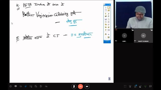Pop out the LIVE participant tile
The image size is (161, 90).
click(132, 30)
